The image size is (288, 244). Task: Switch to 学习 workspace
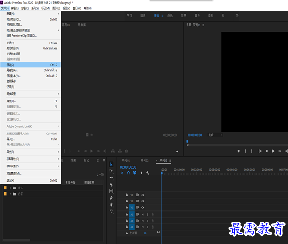pyautogui.click(x=130, y=15)
